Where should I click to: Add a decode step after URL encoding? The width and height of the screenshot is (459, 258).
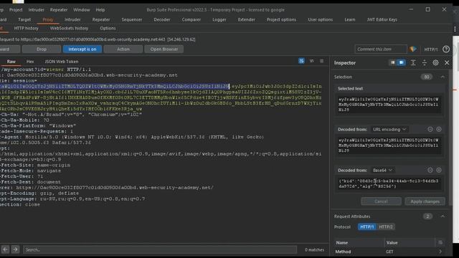pyautogui.click(x=439, y=129)
